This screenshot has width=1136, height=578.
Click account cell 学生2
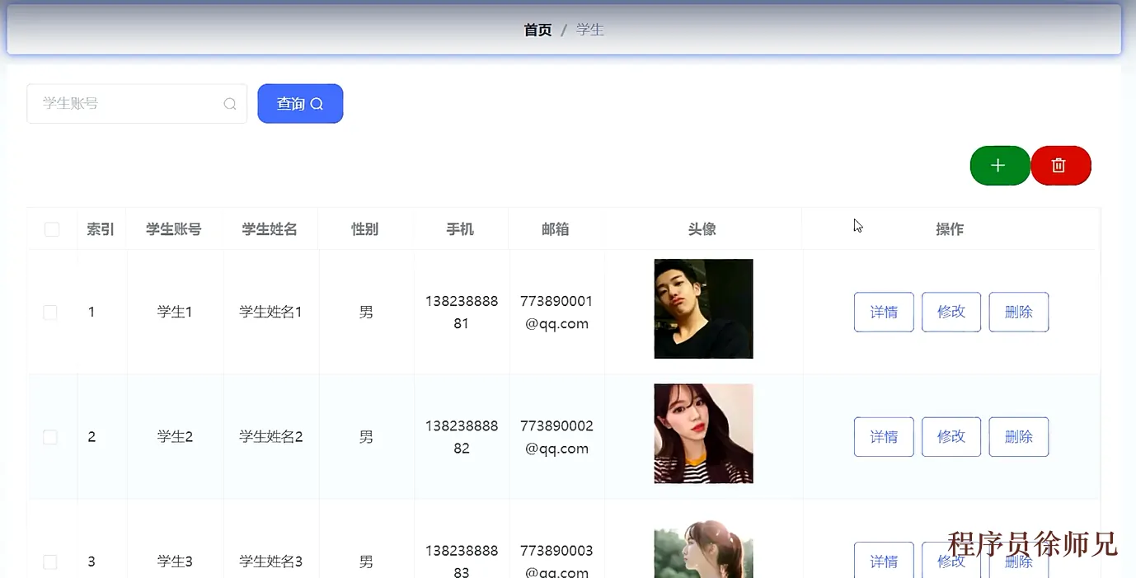175,437
